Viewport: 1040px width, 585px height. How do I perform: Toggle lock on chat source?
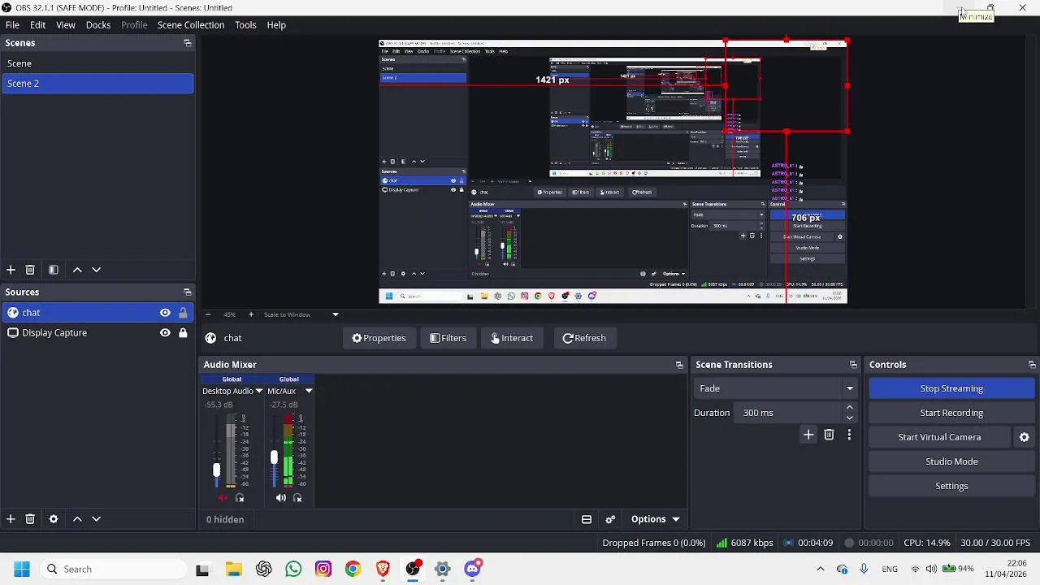(183, 313)
